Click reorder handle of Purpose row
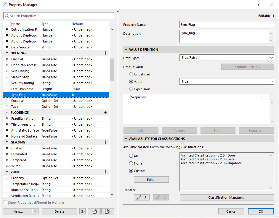 pos(7,101)
